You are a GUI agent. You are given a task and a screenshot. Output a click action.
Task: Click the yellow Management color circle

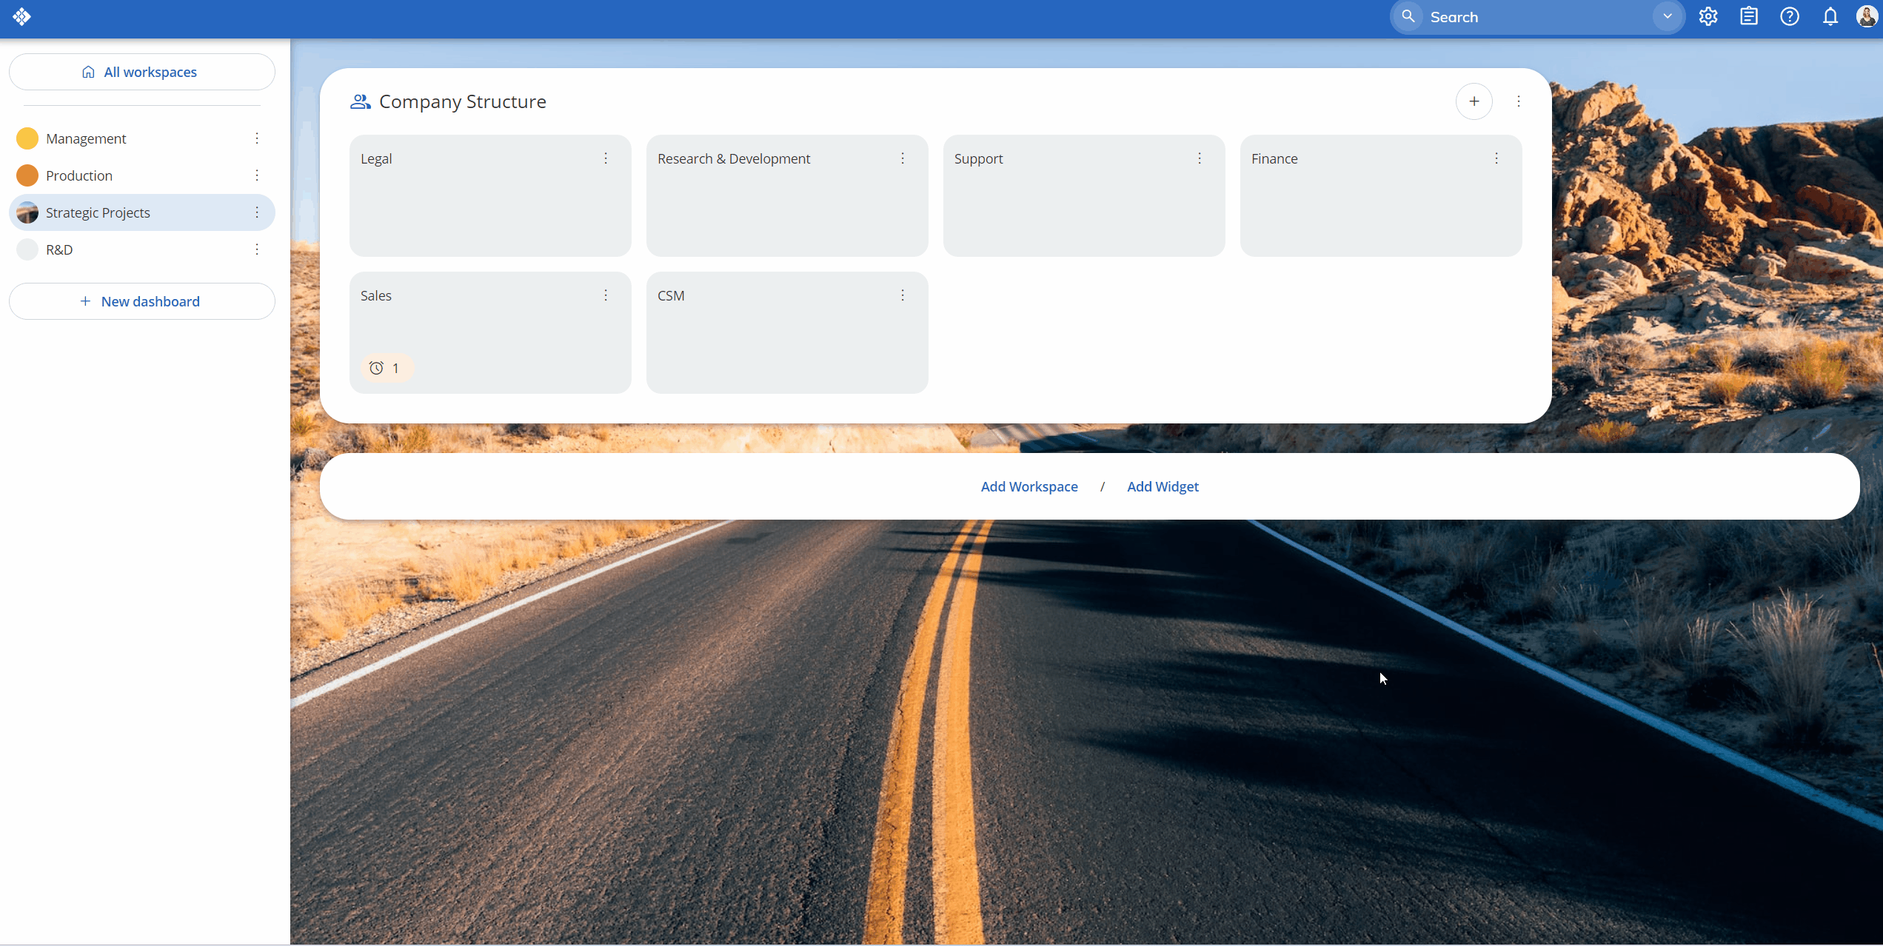tap(27, 138)
